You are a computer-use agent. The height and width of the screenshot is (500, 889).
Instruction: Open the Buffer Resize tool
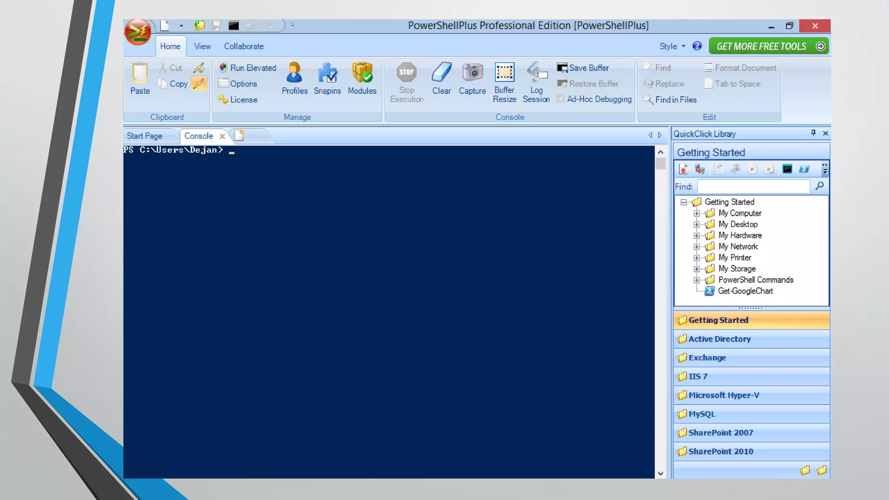tap(504, 73)
